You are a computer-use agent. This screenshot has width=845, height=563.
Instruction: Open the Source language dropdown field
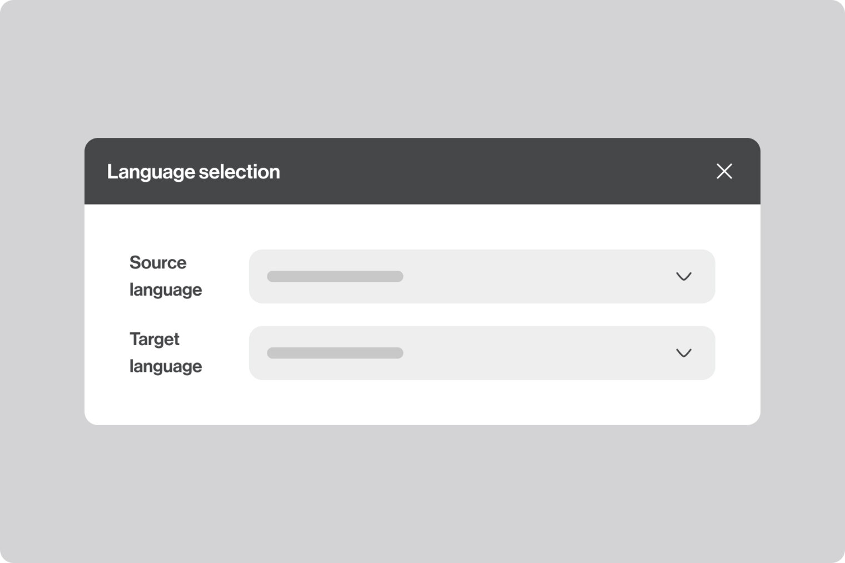pos(481,276)
